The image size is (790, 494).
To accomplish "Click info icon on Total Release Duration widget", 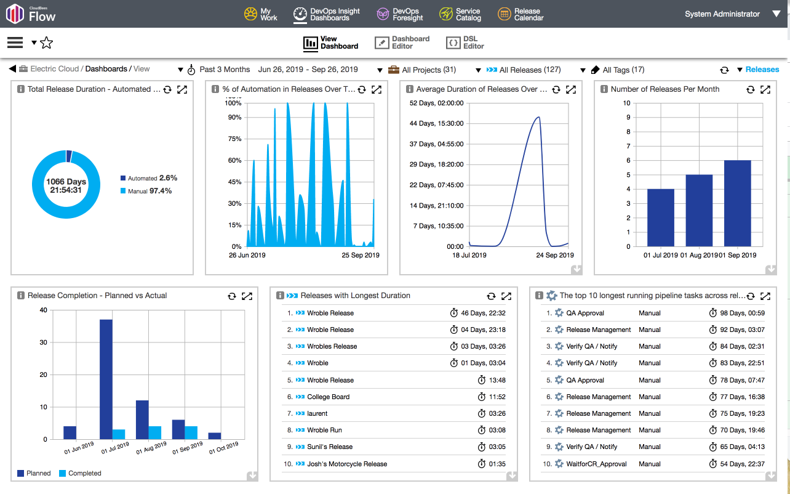I will 21,89.
